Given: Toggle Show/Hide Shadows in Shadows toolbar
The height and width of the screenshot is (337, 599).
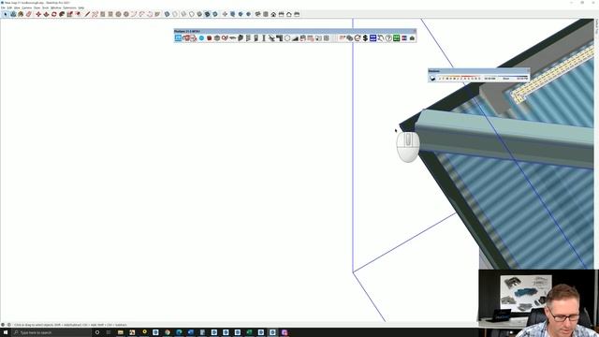Looking at the screenshot, I should tap(432, 79).
